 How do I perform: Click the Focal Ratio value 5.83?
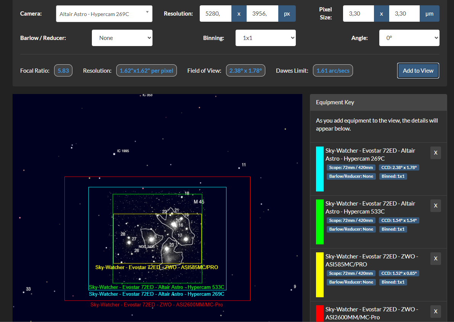pyautogui.click(x=63, y=70)
